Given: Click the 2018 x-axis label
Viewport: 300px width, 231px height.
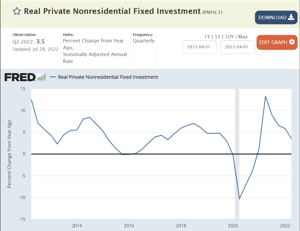Looking at the screenshot, I should (181, 225).
